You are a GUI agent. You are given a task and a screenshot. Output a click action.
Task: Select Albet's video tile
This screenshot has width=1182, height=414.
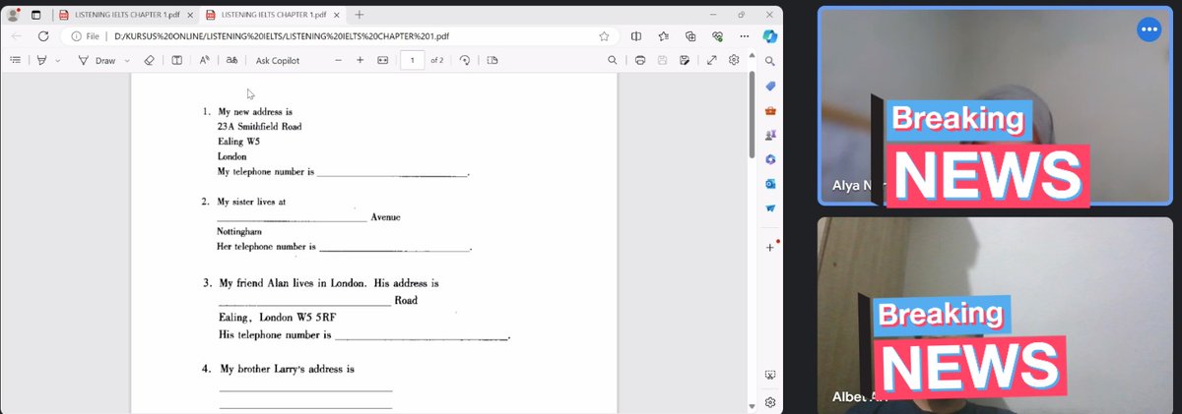coord(994,315)
